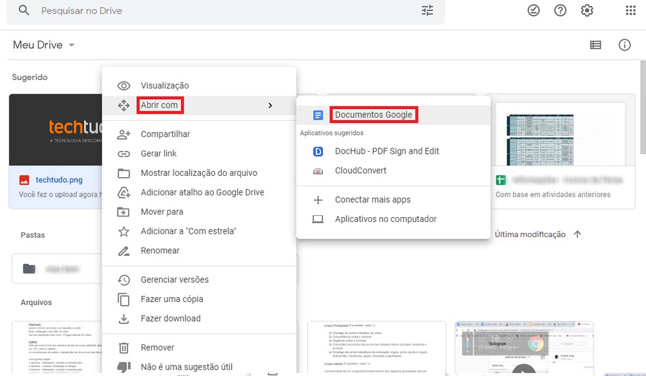Click the Drive shortcut icon for Adicionar atalho
The height and width of the screenshot is (376, 646).
point(123,192)
